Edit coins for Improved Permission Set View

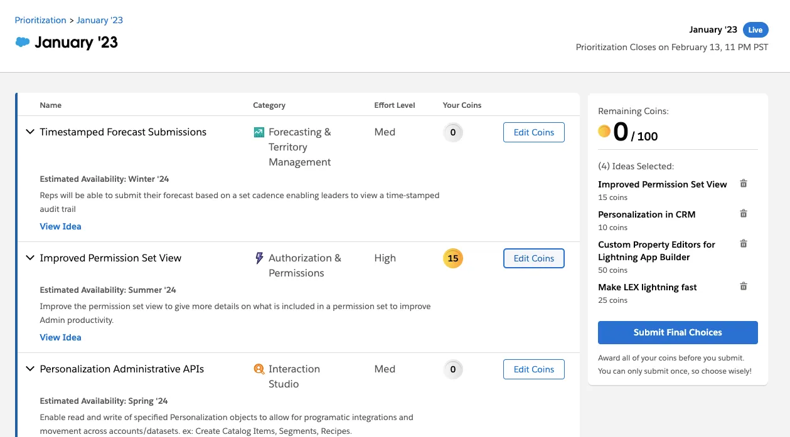point(534,258)
